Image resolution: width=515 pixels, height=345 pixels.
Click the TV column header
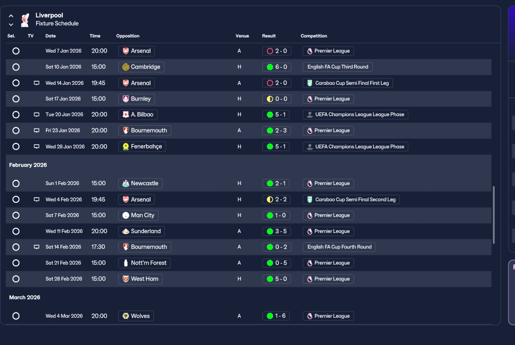click(31, 36)
